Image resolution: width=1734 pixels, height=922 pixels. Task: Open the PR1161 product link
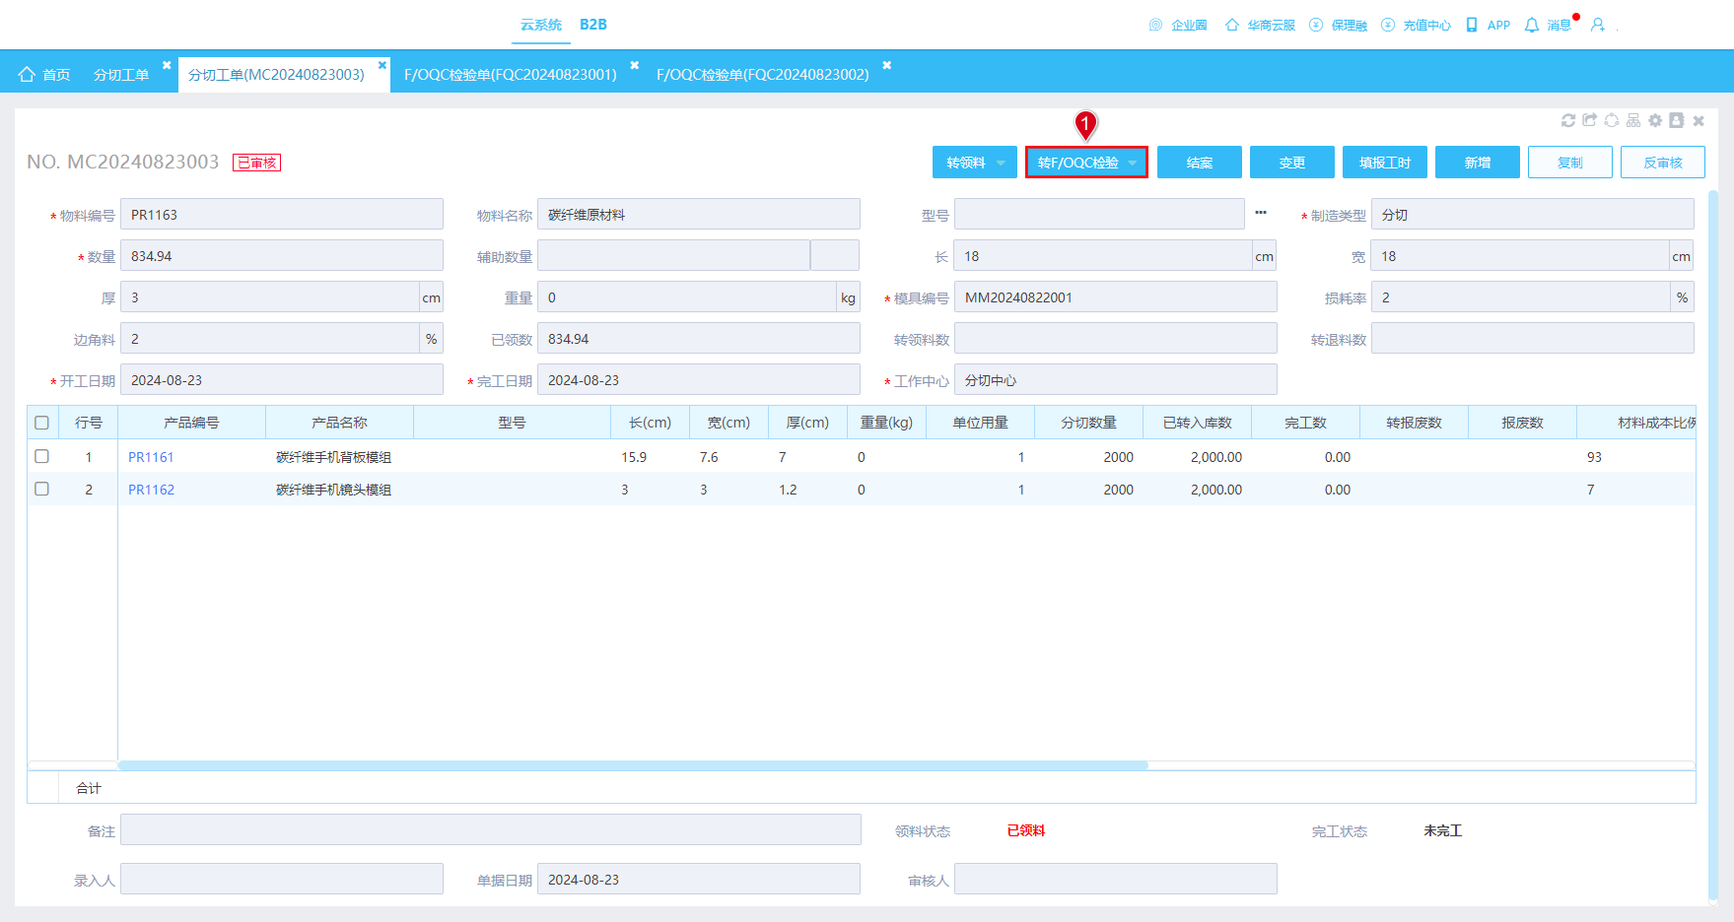click(151, 457)
